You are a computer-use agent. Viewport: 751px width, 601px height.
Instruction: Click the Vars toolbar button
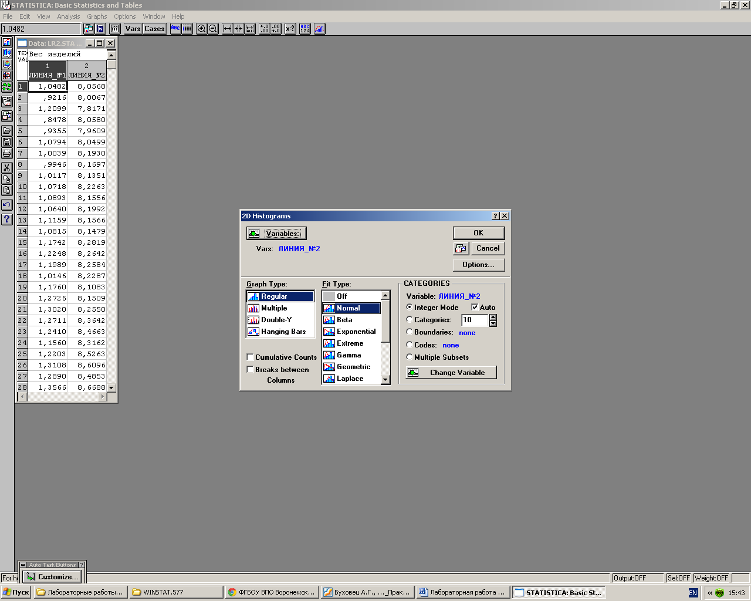133,29
